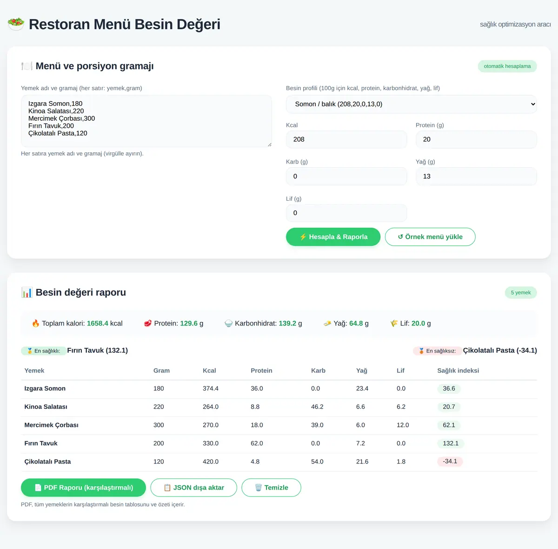Select the Fırın Tavuk table row name
Image resolution: width=558 pixels, height=549 pixels.
coord(41,443)
